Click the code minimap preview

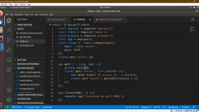pyautogui.click(x=193, y=29)
